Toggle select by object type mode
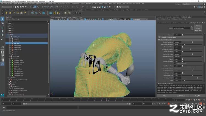Image resolution: width=206 pixels, height=116 pixels. [x=35, y=7]
